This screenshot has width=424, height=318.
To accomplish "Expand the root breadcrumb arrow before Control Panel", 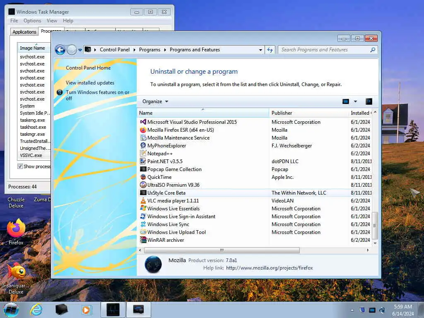I will [x=95, y=50].
